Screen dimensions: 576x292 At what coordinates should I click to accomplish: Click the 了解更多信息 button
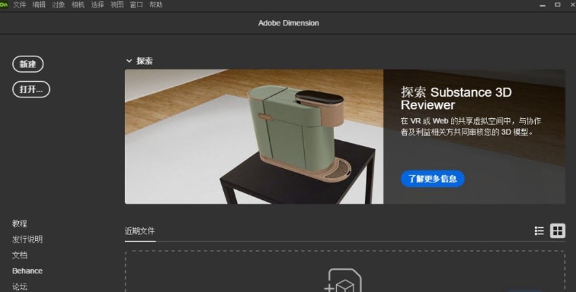(433, 179)
